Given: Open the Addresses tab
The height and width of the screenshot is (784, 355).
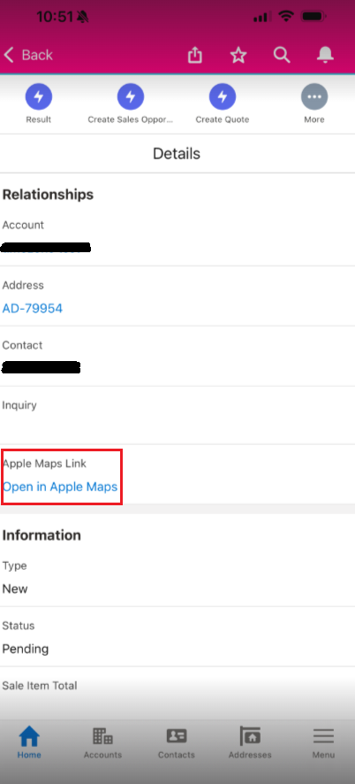Looking at the screenshot, I should (250, 742).
